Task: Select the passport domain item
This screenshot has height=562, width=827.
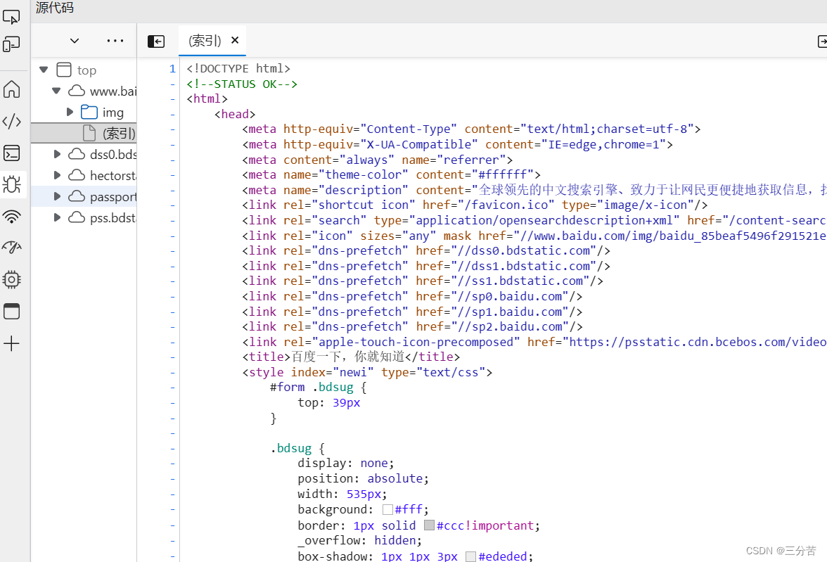Action: [84, 196]
